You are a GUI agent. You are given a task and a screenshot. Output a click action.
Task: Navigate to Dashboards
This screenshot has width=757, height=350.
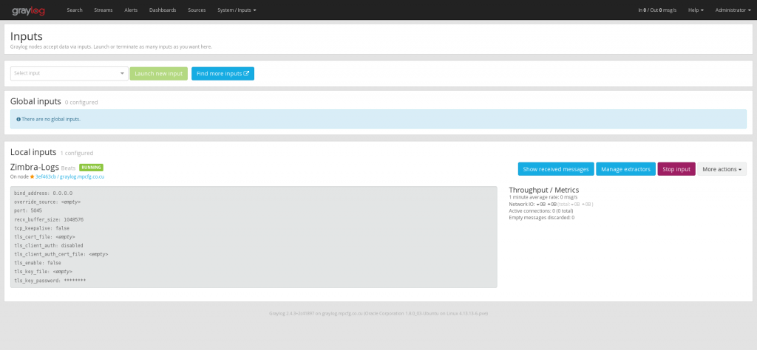[163, 10]
